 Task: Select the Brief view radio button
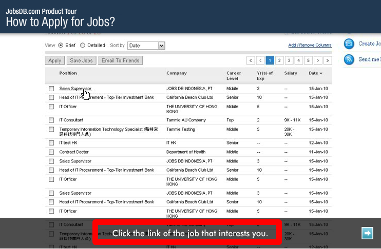(x=61, y=45)
